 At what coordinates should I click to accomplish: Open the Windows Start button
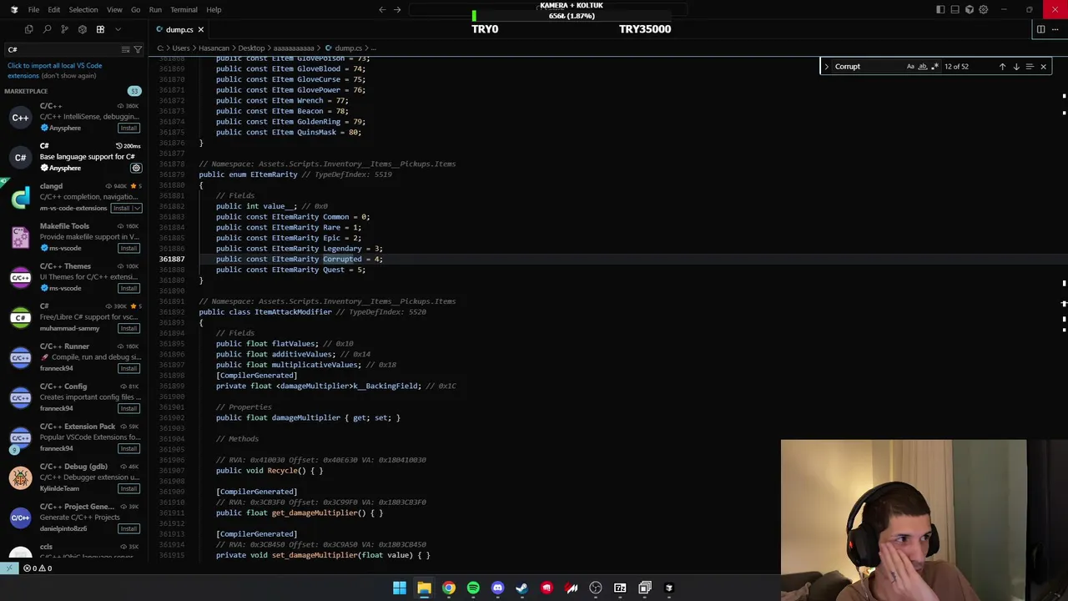coord(400,588)
